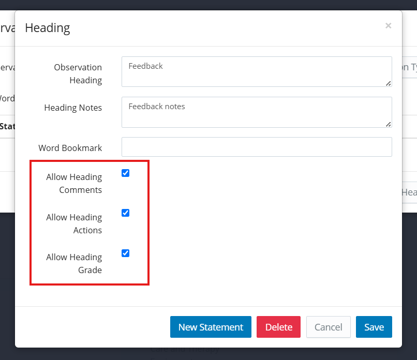This screenshot has height=360, width=417.
Task: Click the "Heading" dialog title
Action: 48,28
